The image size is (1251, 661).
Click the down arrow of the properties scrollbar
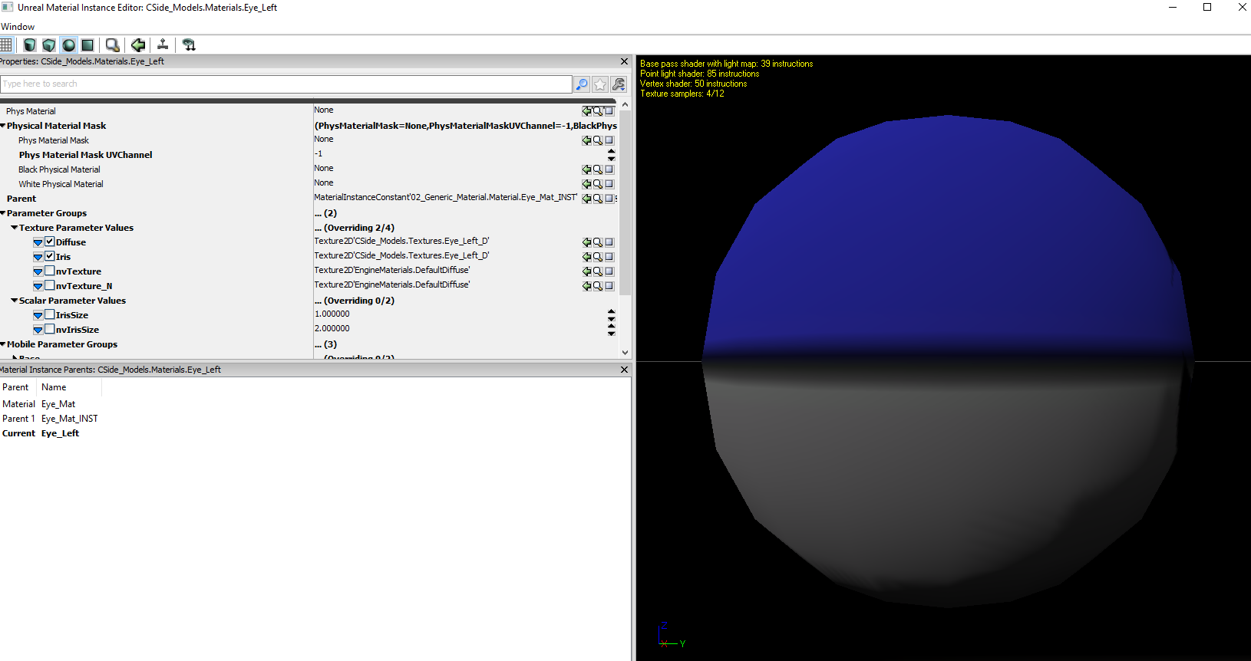(x=625, y=353)
